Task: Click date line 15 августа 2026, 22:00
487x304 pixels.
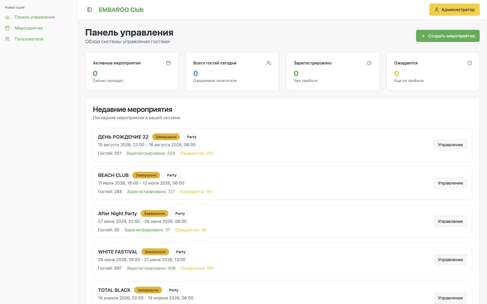Action: (x=147, y=145)
